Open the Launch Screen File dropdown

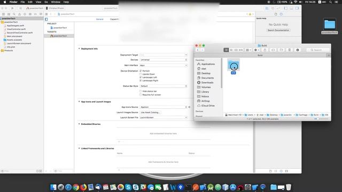click(163, 117)
